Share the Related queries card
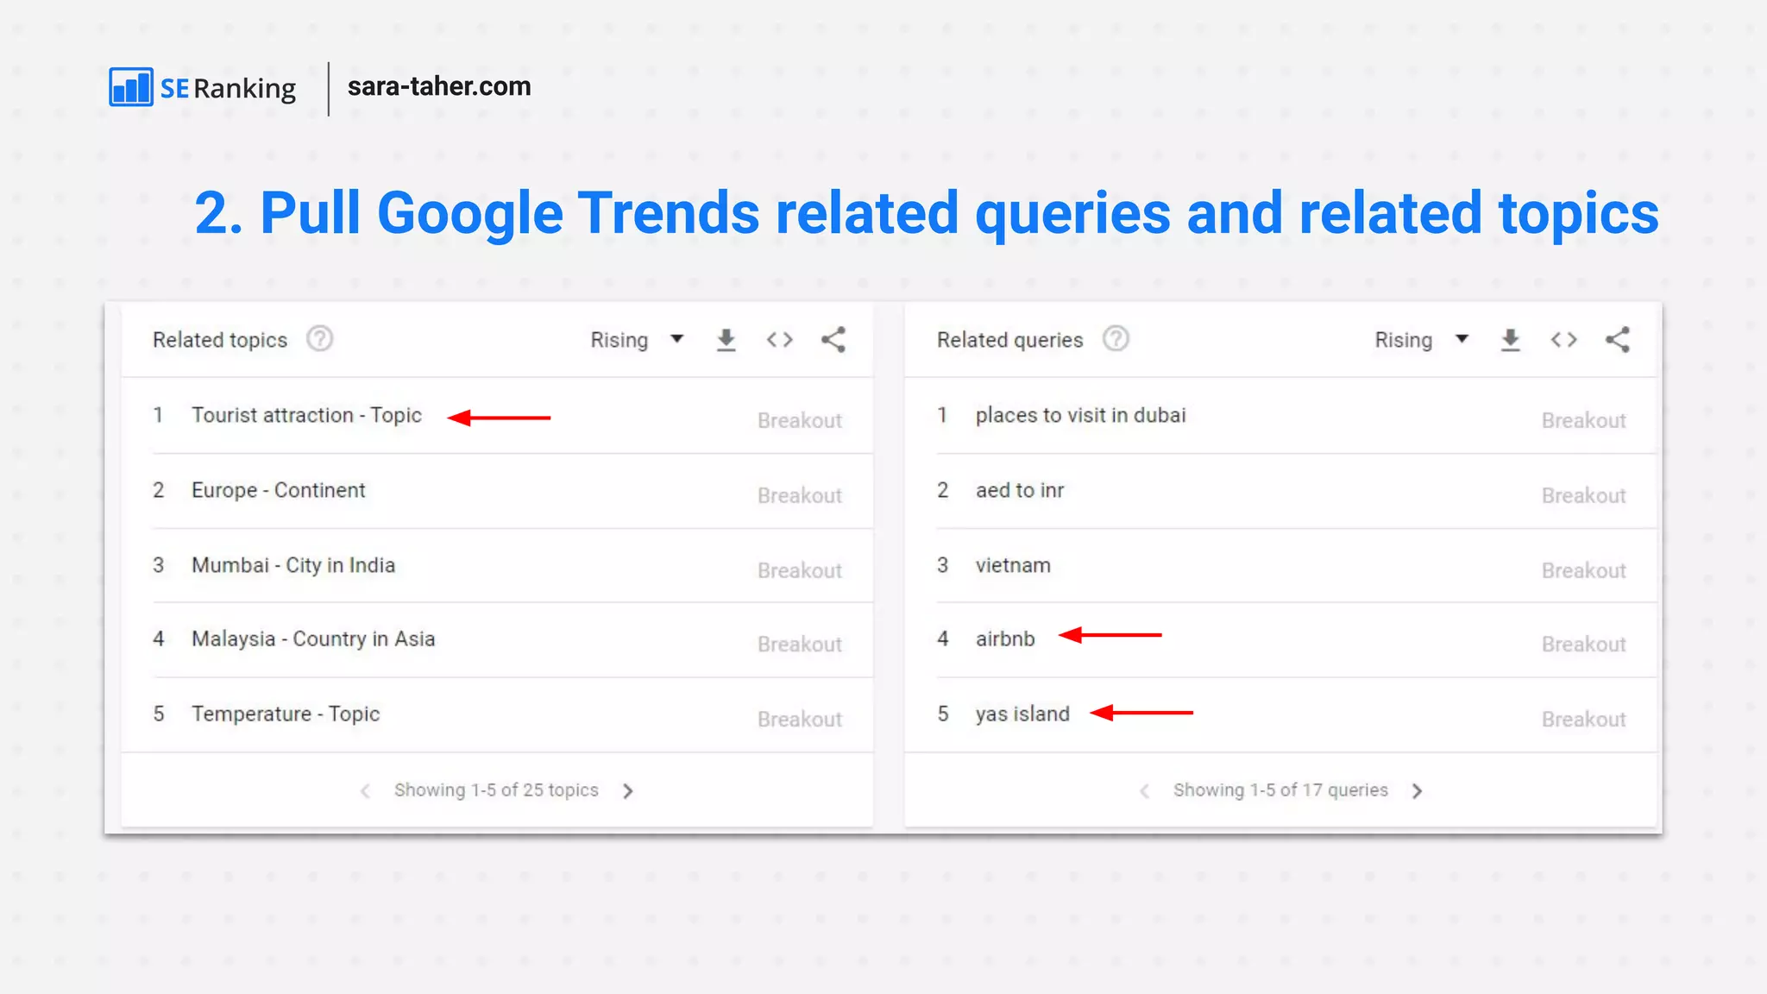 coord(1618,340)
